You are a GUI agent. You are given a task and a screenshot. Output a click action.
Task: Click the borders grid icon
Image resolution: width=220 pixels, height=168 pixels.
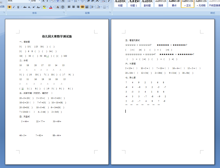point(105,7)
